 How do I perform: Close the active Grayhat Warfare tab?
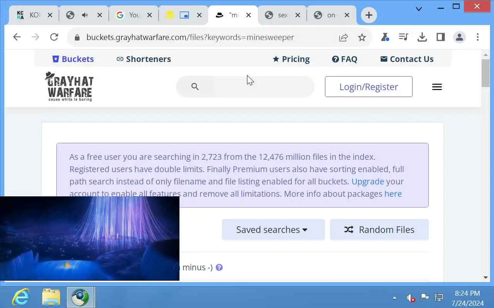249,15
